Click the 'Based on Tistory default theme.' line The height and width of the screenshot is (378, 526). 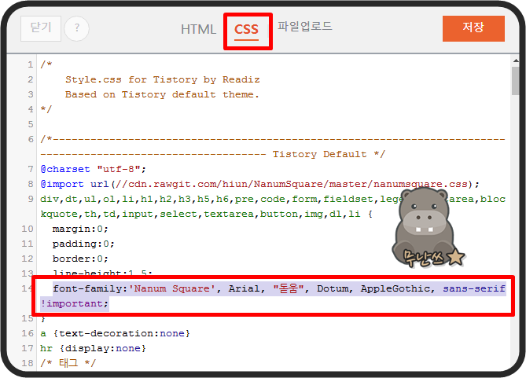[162, 94]
